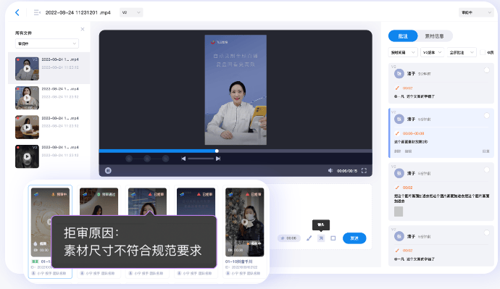Mark the first comment's round checkbox
Screen dimensions: 500x289
(x=487, y=70)
